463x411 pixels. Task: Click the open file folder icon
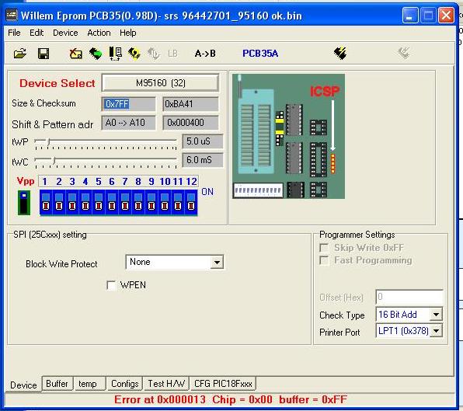pos(20,54)
